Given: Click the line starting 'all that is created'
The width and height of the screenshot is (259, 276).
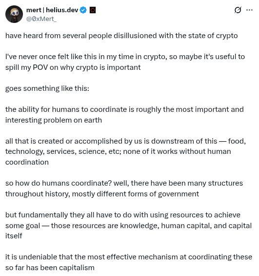Looking at the screenshot, I should (x=125, y=141).
